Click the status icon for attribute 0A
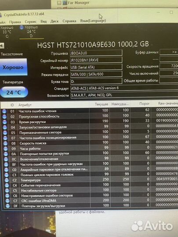178x237 pixels. click(6, 154)
